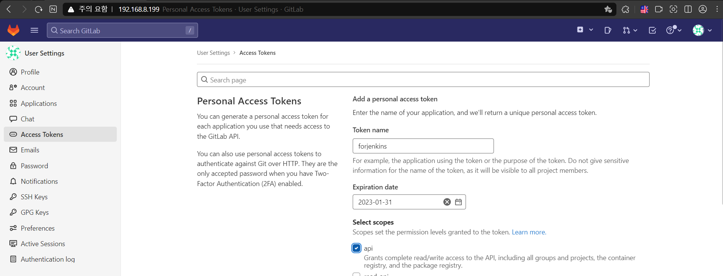Viewport: 723px width, 276px height.
Task: Open the browser extensions icon
Action: [x=625, y=9]
